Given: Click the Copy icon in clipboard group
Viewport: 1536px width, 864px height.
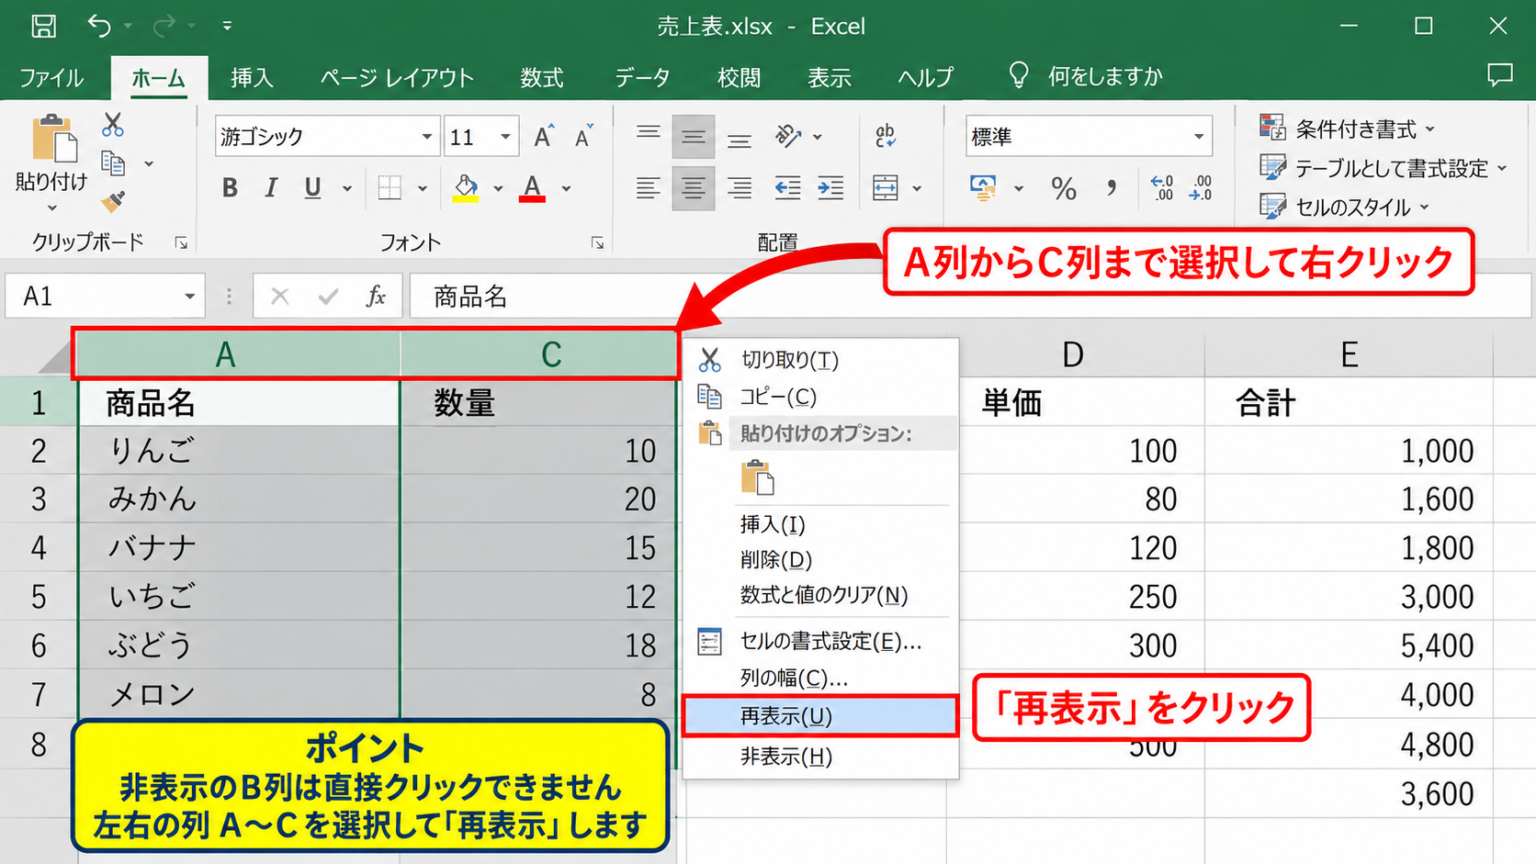Looking at the screenshot, I should click(113, 163).
